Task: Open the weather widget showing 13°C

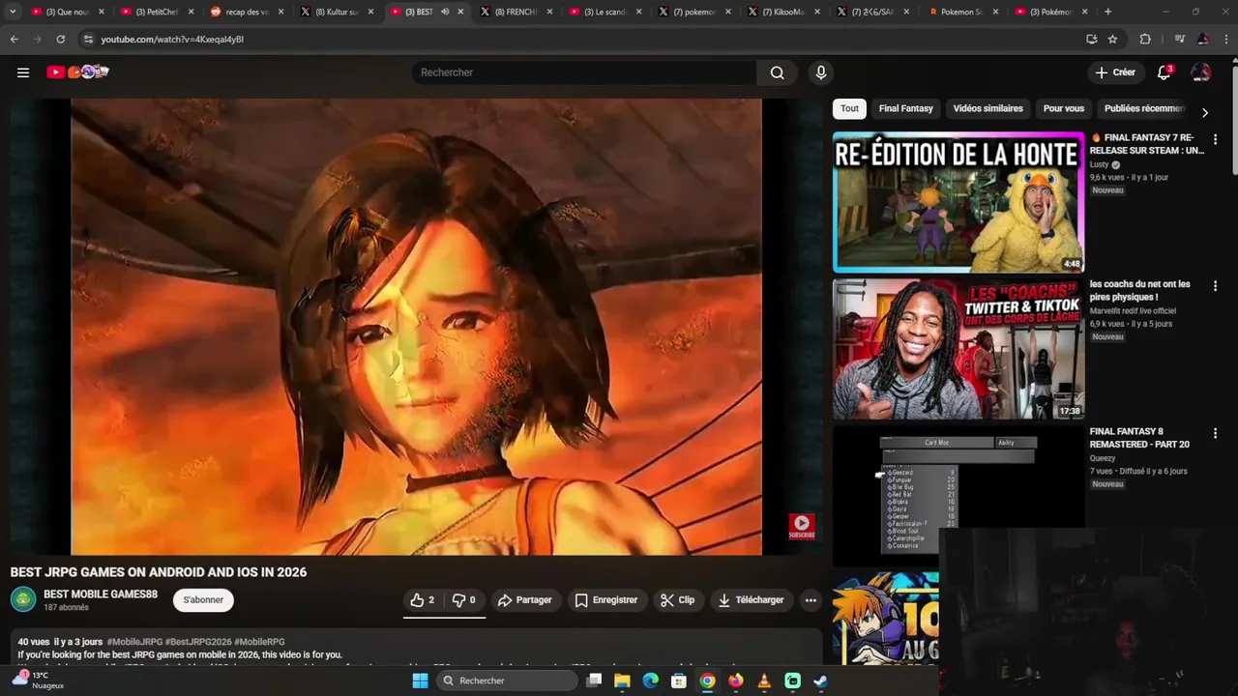Action: [x=37, y=681]
